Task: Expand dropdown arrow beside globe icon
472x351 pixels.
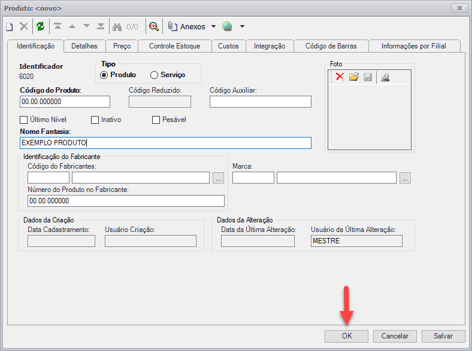Action: (x=242, y=26)
